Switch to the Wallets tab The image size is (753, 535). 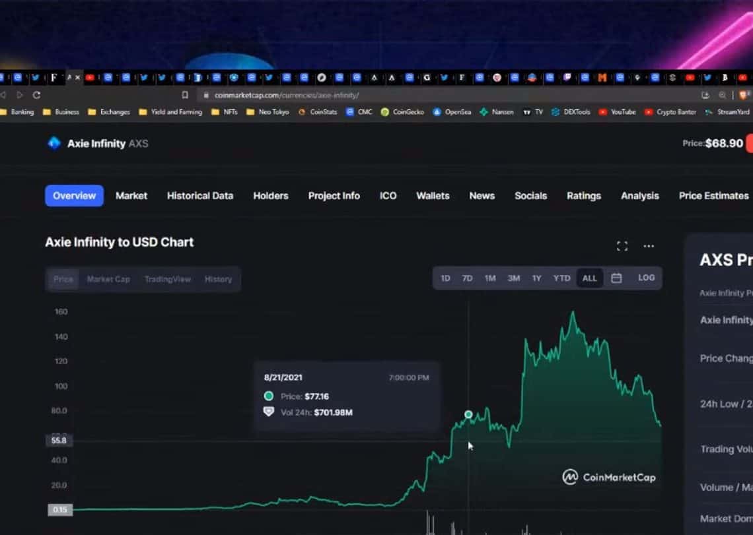[x=433, y=196]
